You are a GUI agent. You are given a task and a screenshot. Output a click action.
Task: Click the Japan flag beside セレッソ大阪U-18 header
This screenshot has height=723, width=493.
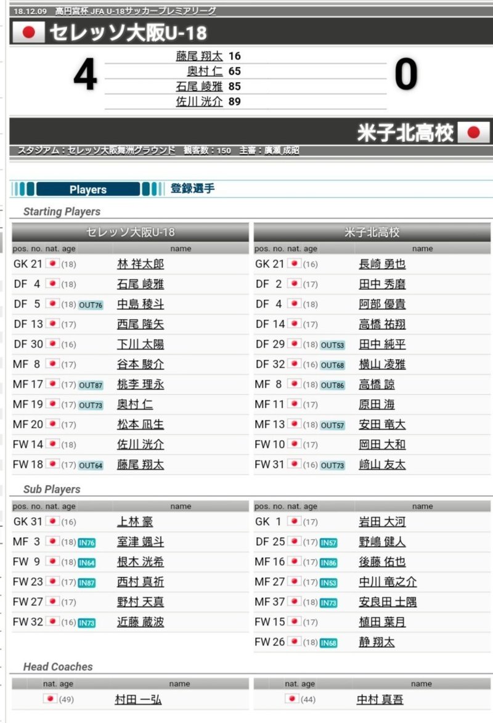[x=28, y=32]
